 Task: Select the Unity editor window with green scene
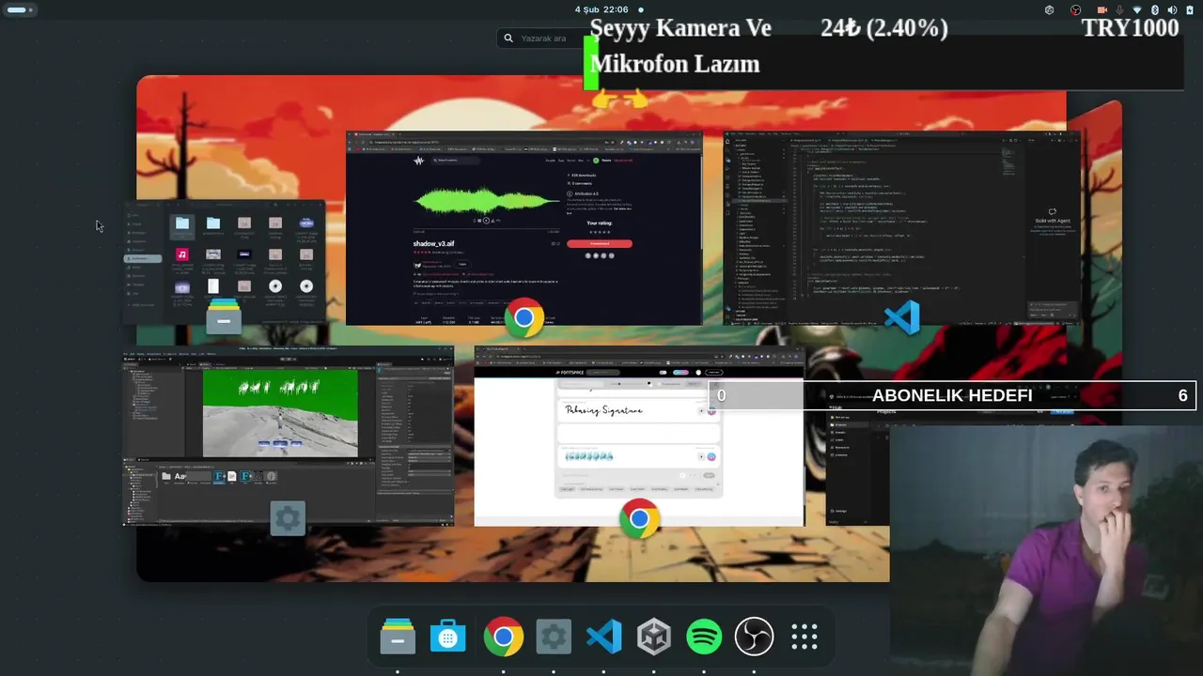coord(288,437)
